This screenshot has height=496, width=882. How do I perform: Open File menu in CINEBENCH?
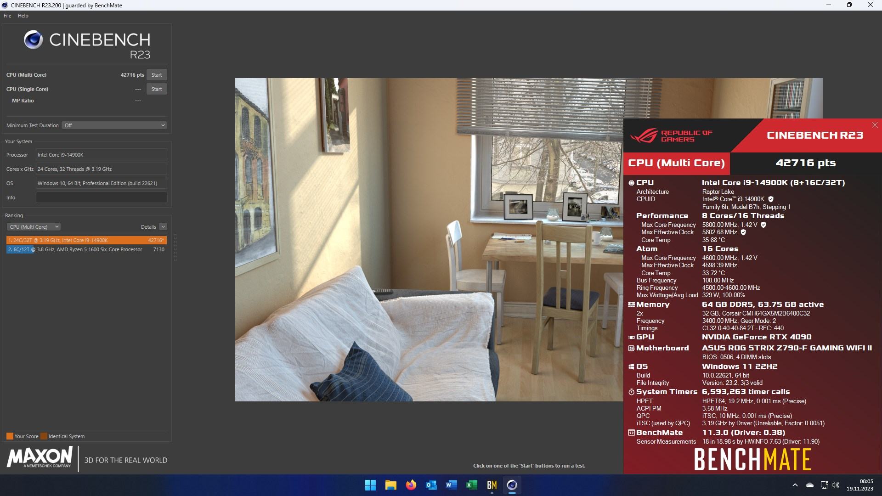(x=7, y=15)
